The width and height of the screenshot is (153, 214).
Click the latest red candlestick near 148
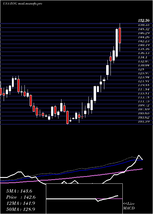tap(120, 35)
